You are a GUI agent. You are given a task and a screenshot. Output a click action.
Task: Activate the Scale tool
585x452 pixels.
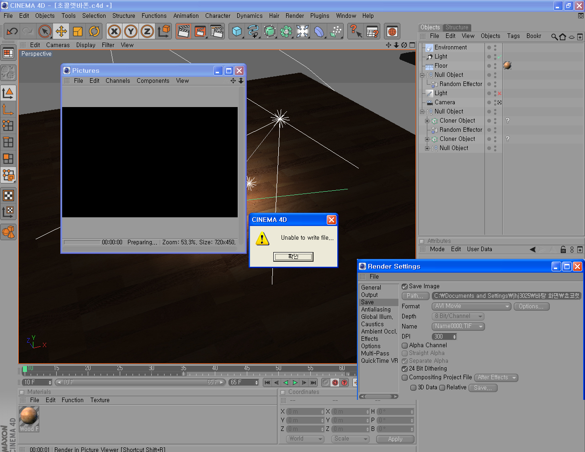pyautogui.click(x=78, y=31)
